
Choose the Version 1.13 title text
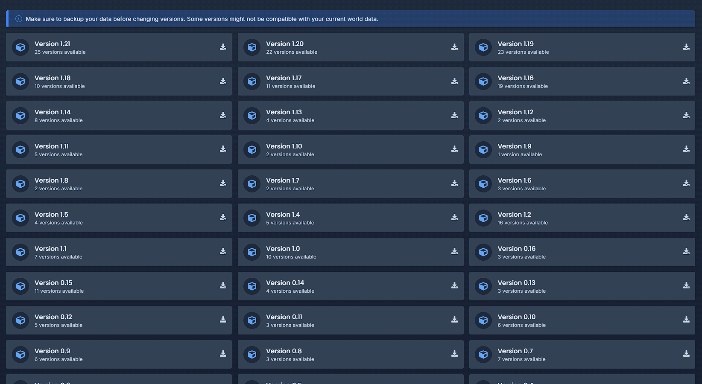284,112
